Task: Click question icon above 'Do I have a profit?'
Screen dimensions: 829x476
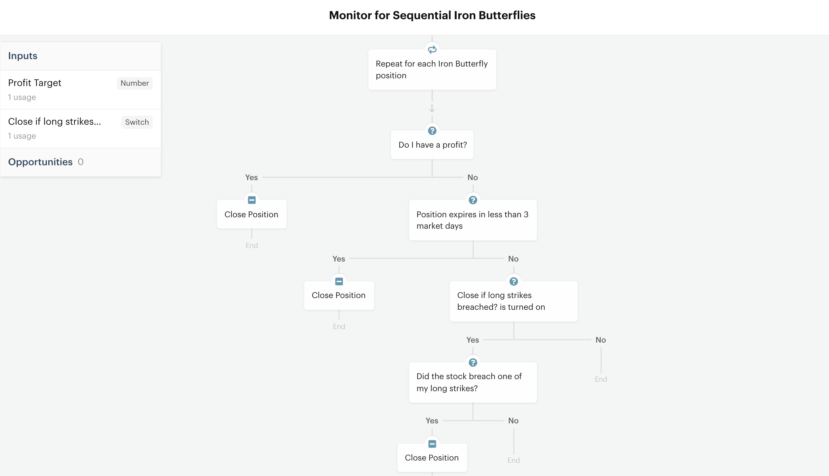Action: 432,131
